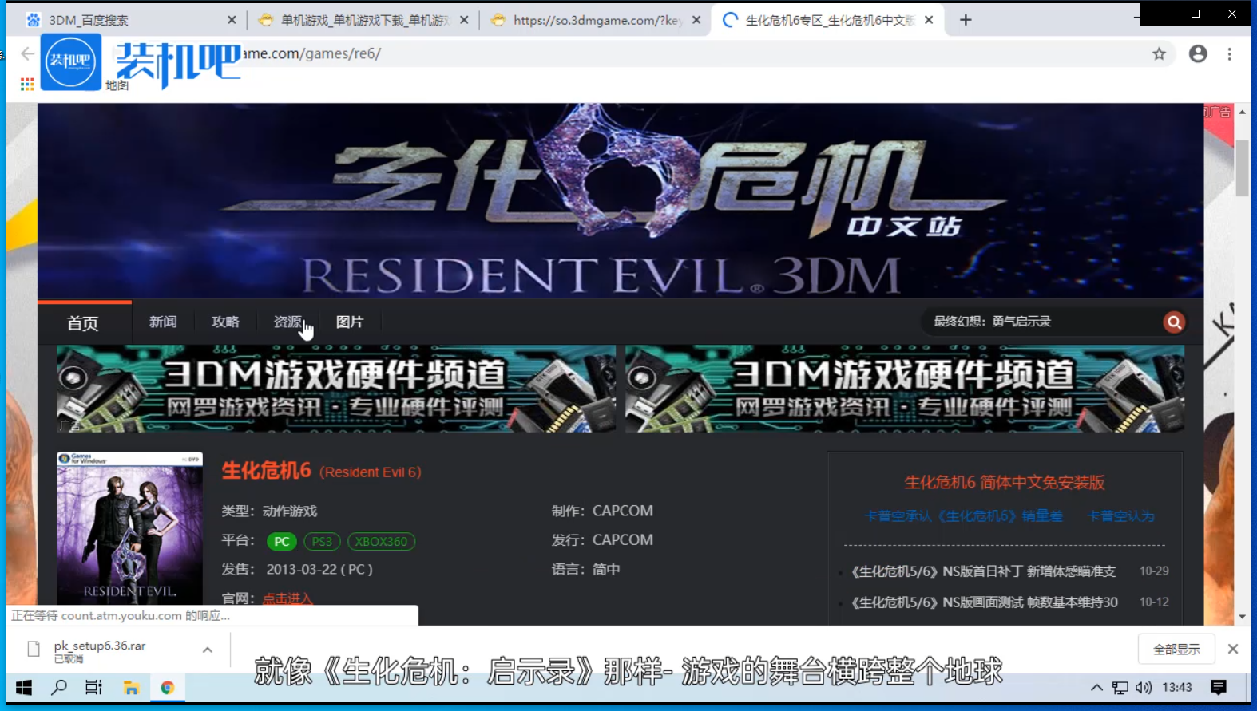Click the site search input field
The height and width of the screenshot is (711, 1257).
[1038, 322]
